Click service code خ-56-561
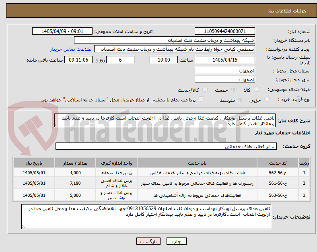The height and width of the screenshot is (252, 317). coord(278,183)
